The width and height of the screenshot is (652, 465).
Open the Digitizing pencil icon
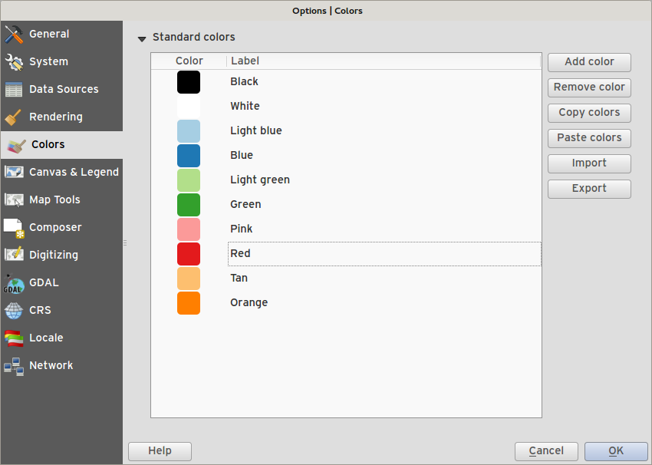tap(14, 256)
